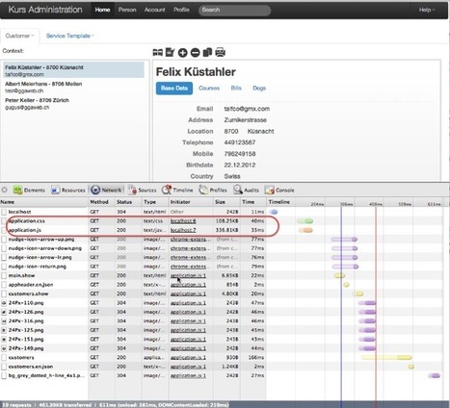Open Account in the top navbar
The image size is (450, 408).
tap(154, 10)
